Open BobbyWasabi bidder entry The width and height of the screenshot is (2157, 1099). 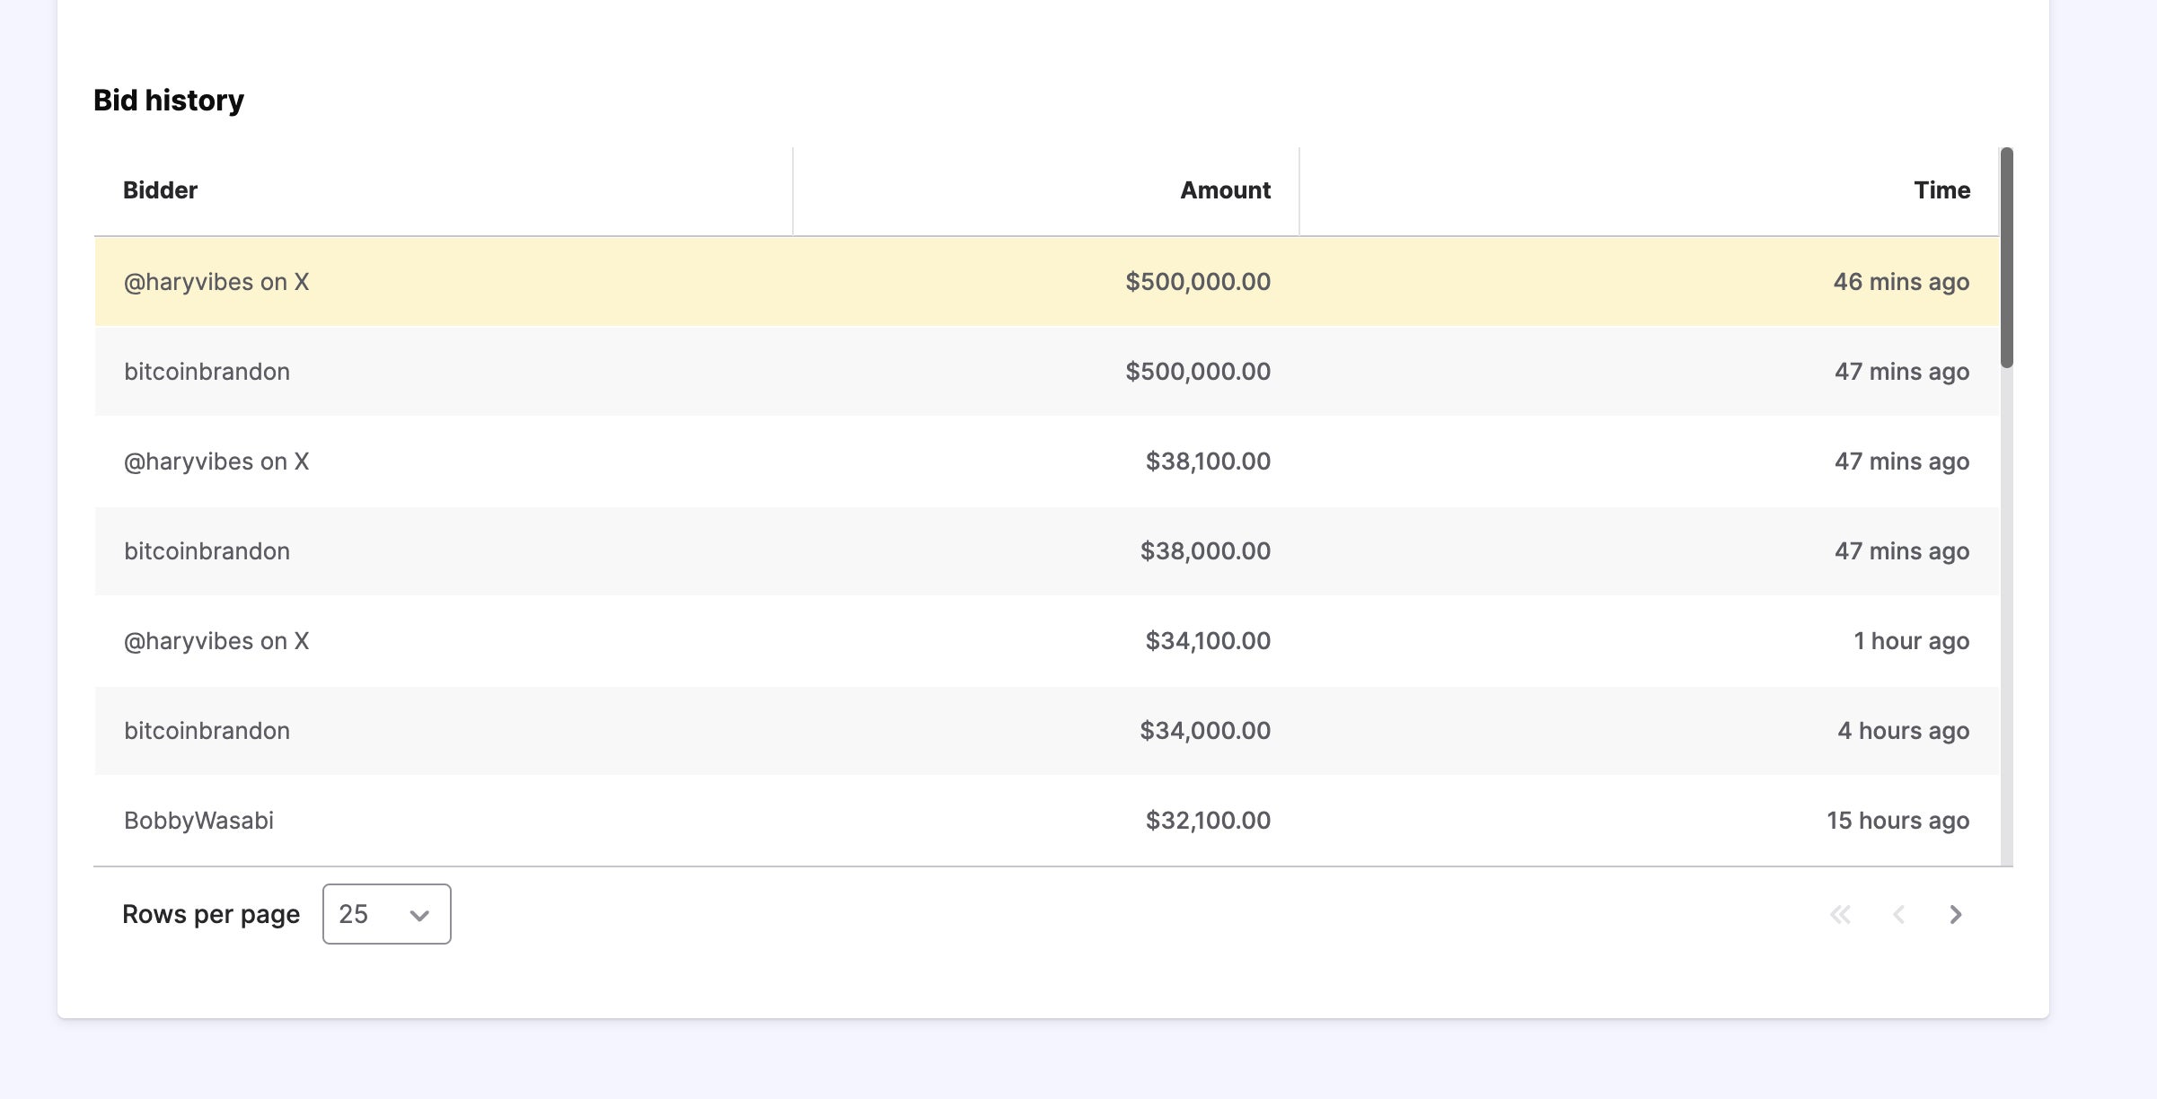pyautogui.click(x=198, y=821)
